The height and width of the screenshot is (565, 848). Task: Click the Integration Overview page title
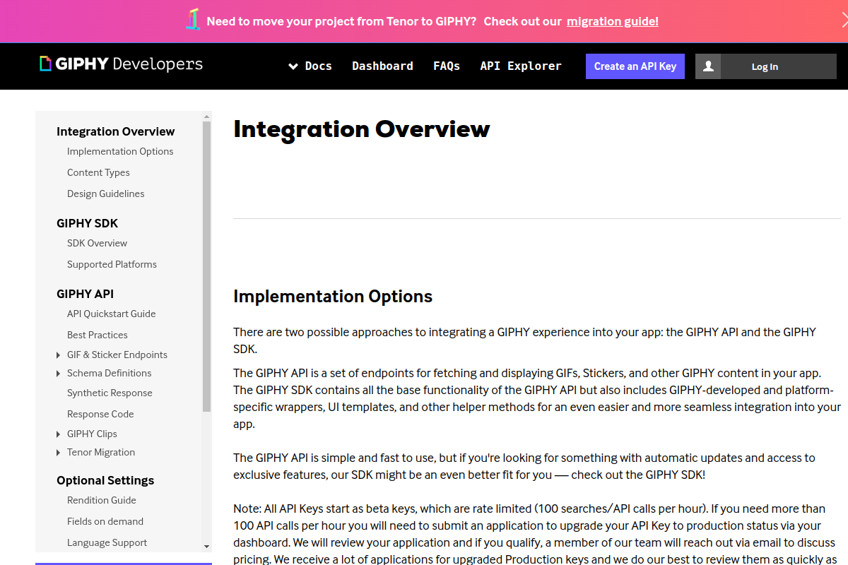(x=362, y=129)
